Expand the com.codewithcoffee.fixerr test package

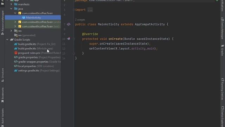(15, 26)
